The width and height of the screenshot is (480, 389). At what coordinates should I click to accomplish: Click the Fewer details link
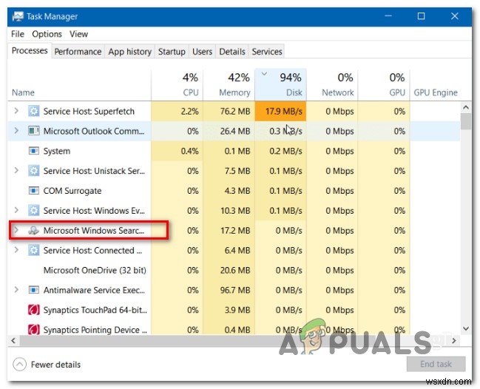pos(55,365)
